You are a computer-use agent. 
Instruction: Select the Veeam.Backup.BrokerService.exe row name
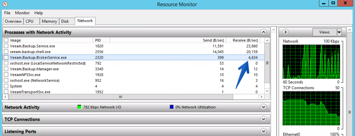point(38,57)
